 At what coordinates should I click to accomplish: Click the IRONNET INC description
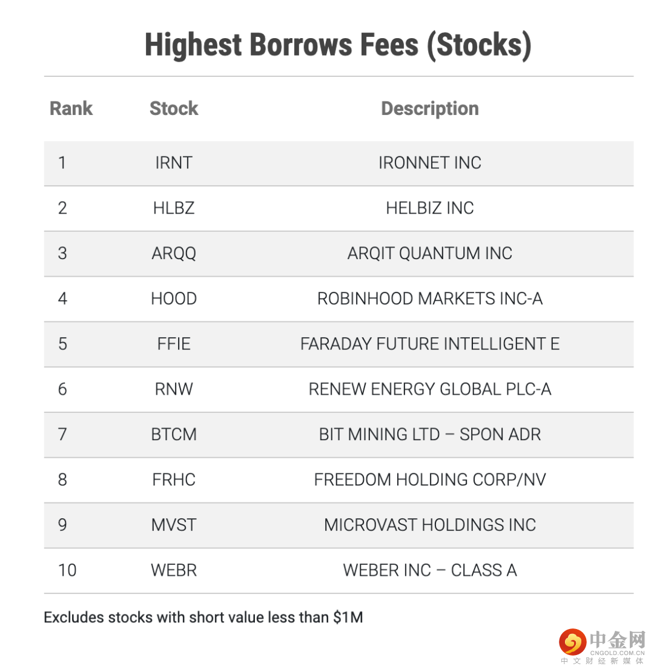pos(430,163)
